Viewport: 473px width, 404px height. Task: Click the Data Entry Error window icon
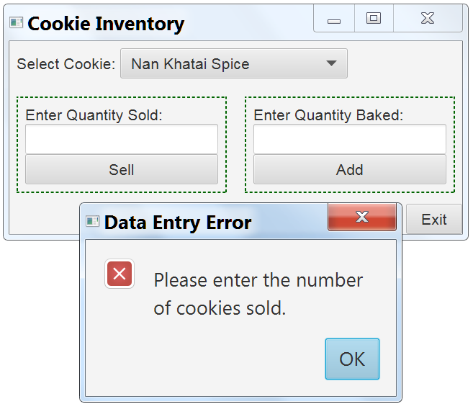coord(92,222)
